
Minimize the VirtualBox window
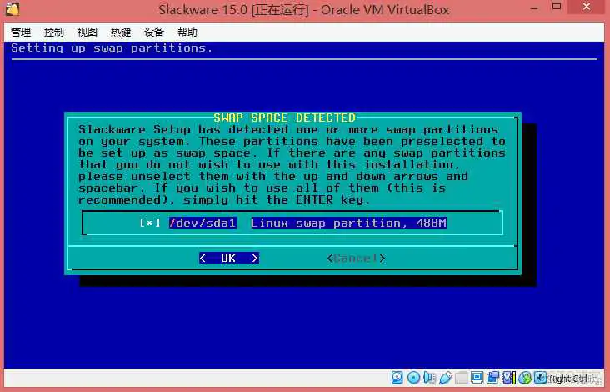tap(534, 8)
